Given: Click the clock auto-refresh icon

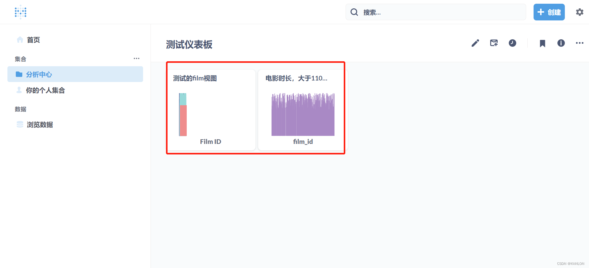Looking at the screenshot, I should 513,43.
